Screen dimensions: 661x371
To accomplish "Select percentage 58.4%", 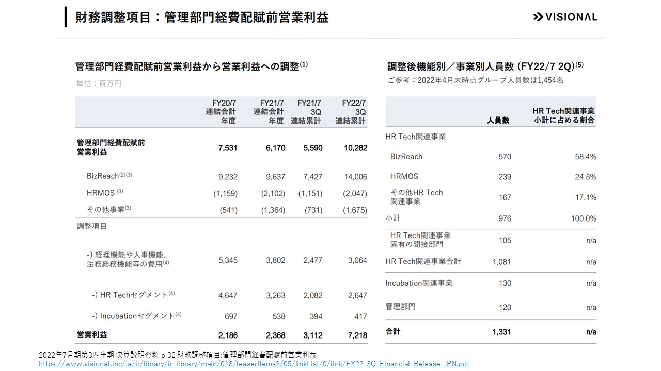I will tap(586, 157).
